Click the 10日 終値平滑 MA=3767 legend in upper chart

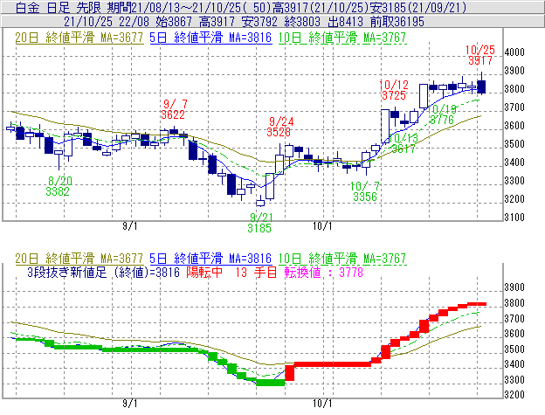point(342,38)
